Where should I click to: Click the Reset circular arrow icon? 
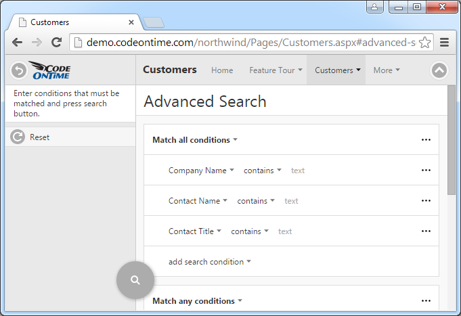tap(18, 137)
